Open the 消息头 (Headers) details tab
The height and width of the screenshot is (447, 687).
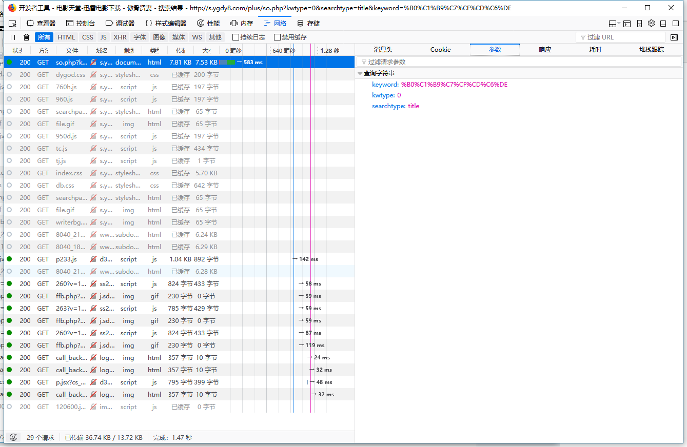[x=383, y=50]
